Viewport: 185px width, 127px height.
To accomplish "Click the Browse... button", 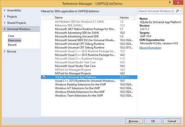I will pos(134,121).
